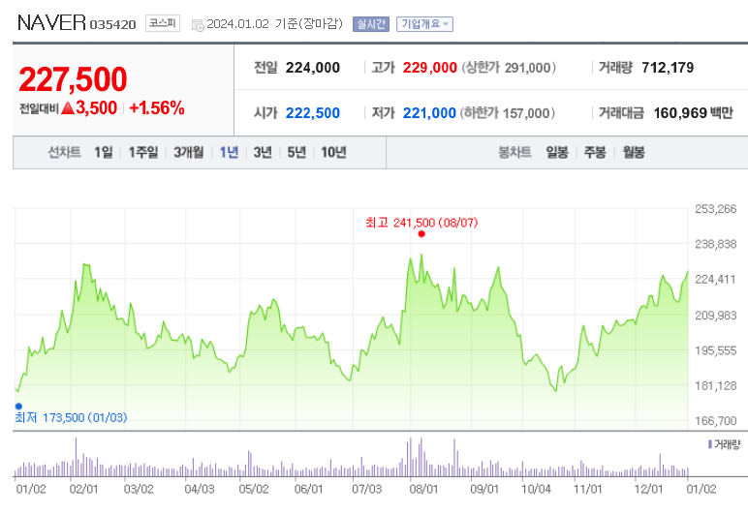Click the low price 221,000

(429, 113)
